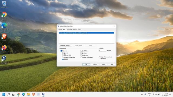Open the Wi-Fi network tray icon
This screenshot has width=173, height=97.
tap(154, 94)
